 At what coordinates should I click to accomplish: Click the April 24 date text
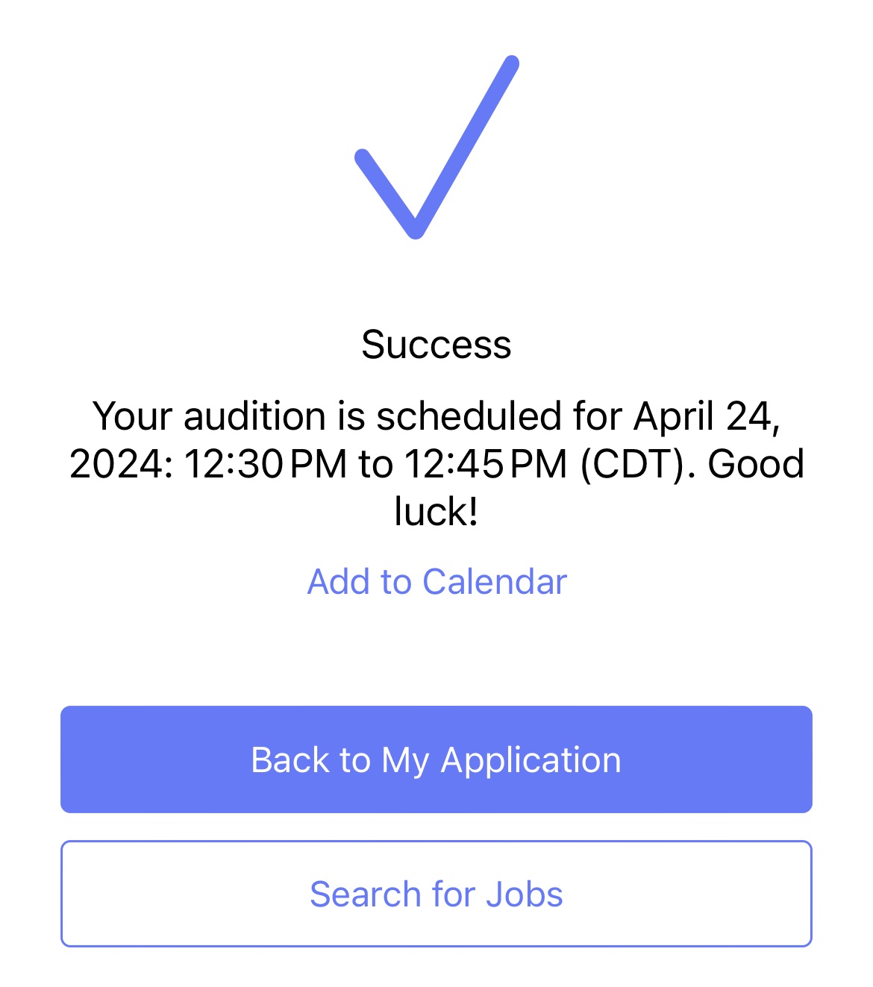[x=707, y=416]
